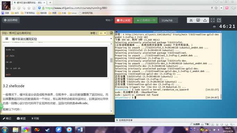Open the address bar dropdown arrow
Screen dimensions: 237x133
(221, 8)
